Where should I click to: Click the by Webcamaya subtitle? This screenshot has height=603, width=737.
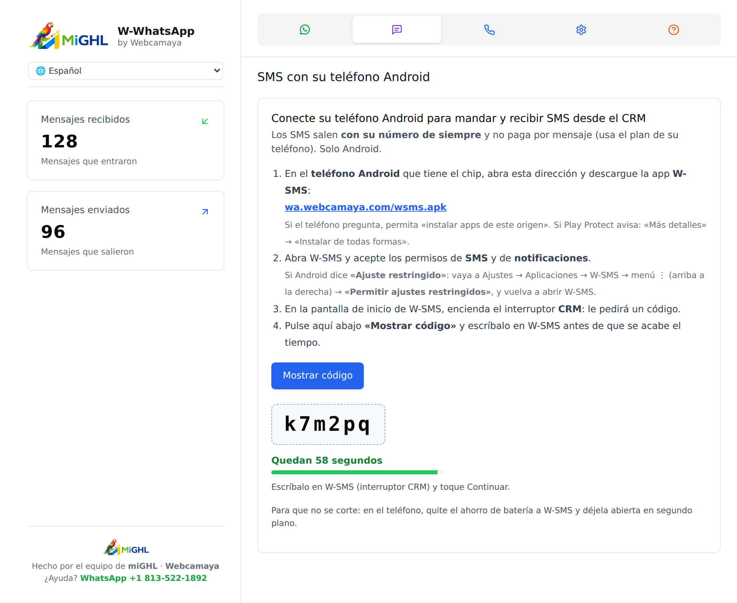[x=149, y=43]
